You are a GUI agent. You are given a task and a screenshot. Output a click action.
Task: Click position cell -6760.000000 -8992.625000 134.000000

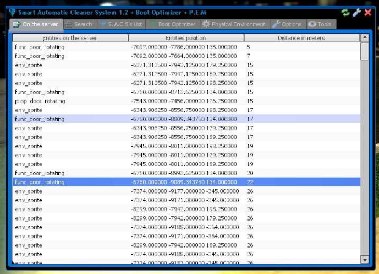[184, 173]
